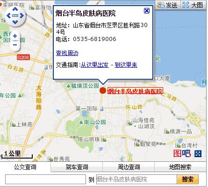Click the red location marker dot

(x=103, y=90)
